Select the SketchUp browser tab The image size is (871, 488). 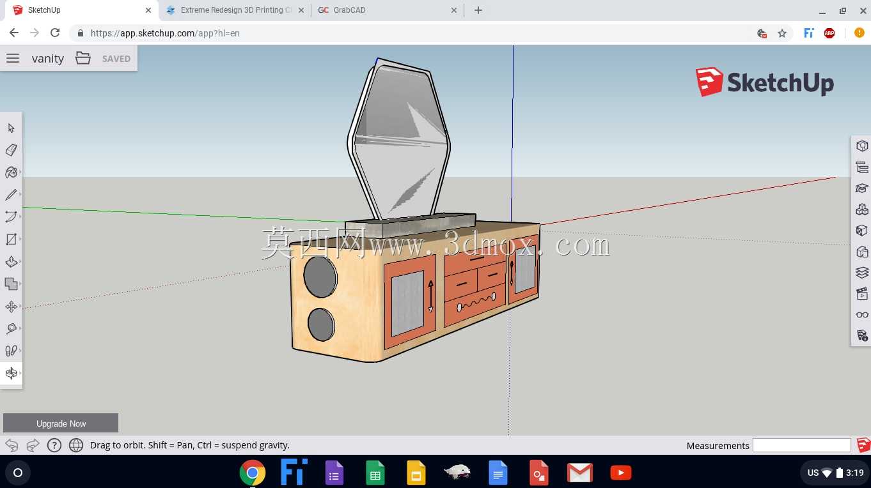tap(81, 10)
